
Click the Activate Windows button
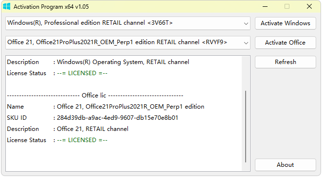pyautogui.click(x=285, y=23)
